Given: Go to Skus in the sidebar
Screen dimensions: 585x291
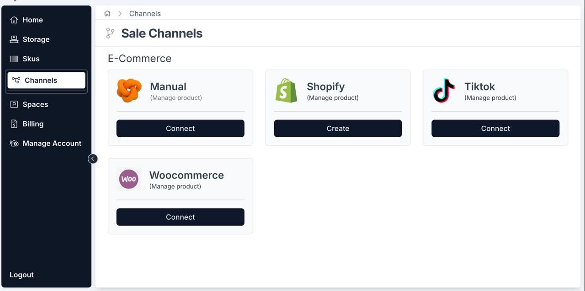Looking at the screenshot, I should click(46, 59).
